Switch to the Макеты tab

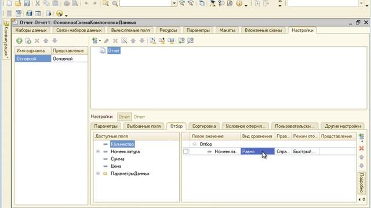[227, 30]
